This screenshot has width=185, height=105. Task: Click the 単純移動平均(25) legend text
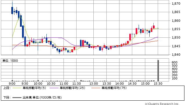point(72,88)
